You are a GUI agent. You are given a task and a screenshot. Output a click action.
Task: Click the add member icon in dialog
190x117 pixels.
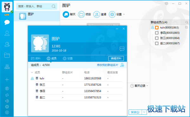pyautogui.click(x=122, y=65)
